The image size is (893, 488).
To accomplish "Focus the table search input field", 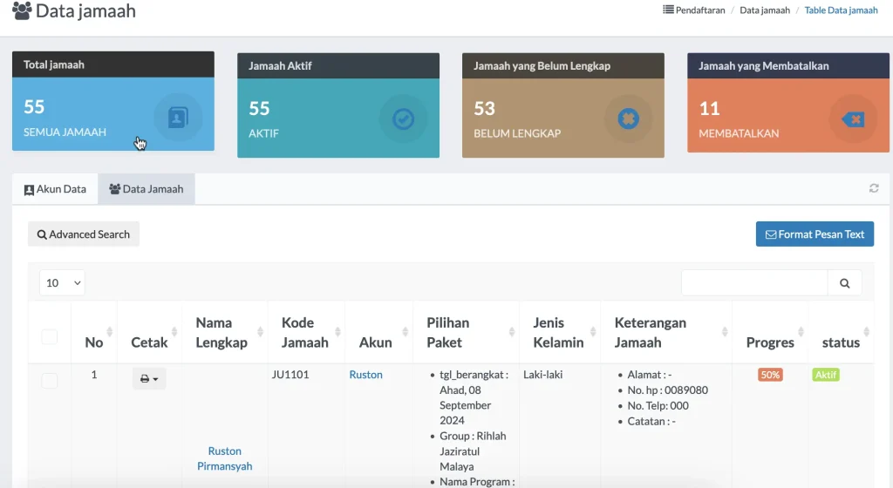I will pyautogui.click(x=753, y=283).
